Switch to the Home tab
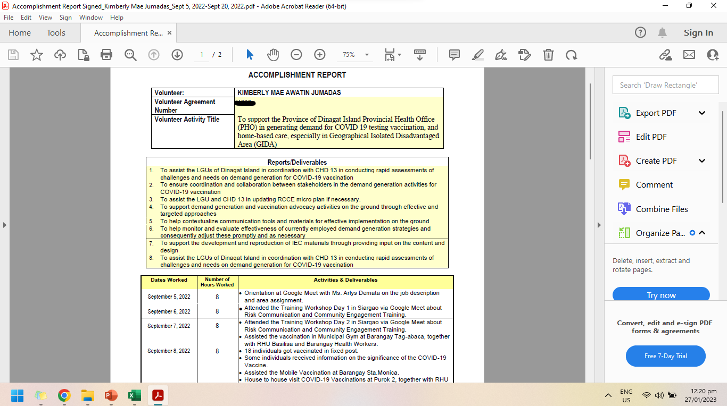Viewport: 727px width, 406px height. click(x=20, y=33)
